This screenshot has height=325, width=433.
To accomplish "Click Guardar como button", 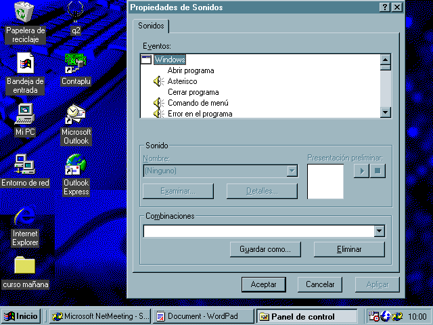I will coord(265,249).
